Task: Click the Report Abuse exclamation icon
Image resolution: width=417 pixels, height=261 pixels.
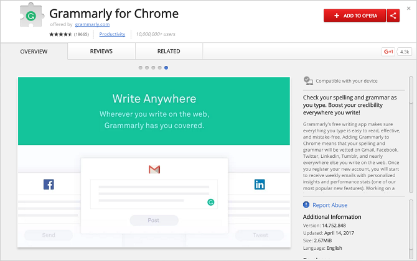Action: pyautogui.click(x=306, y=204)
